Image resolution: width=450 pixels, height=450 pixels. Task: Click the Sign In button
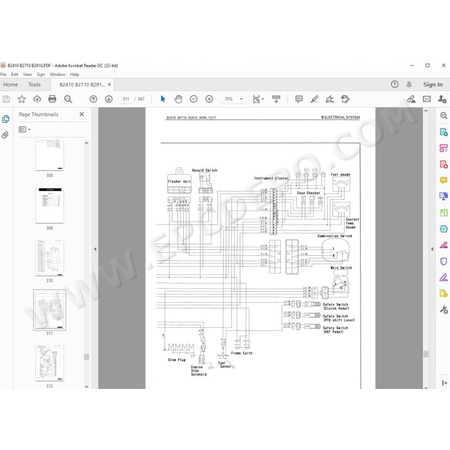(x=433, y=84)
